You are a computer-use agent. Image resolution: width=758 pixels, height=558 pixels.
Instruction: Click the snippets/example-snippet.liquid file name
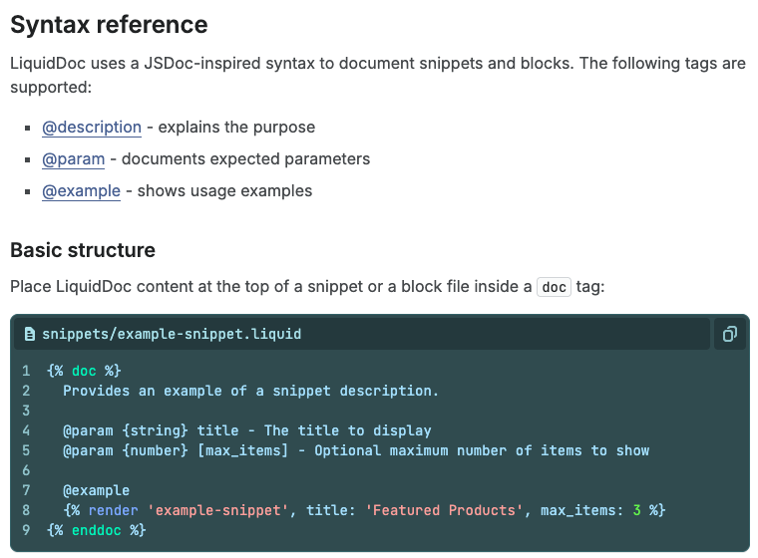[172, 334]
